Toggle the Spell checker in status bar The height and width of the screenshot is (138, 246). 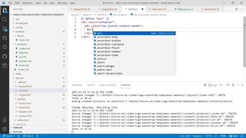pos(233,136)
